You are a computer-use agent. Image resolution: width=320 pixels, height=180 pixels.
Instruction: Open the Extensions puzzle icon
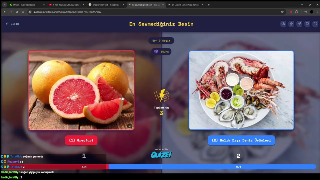pos(297,12)
